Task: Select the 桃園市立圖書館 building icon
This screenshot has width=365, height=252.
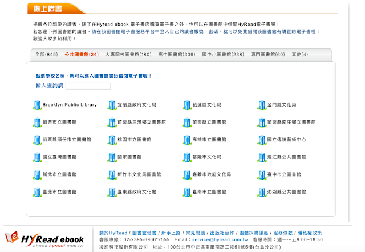Action: point(112,140)
